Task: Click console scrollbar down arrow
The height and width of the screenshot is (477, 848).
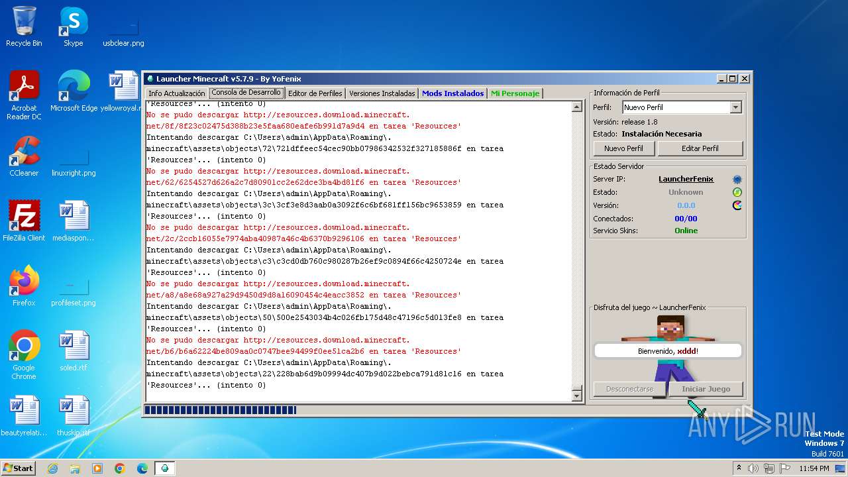Action: [576, 396]
